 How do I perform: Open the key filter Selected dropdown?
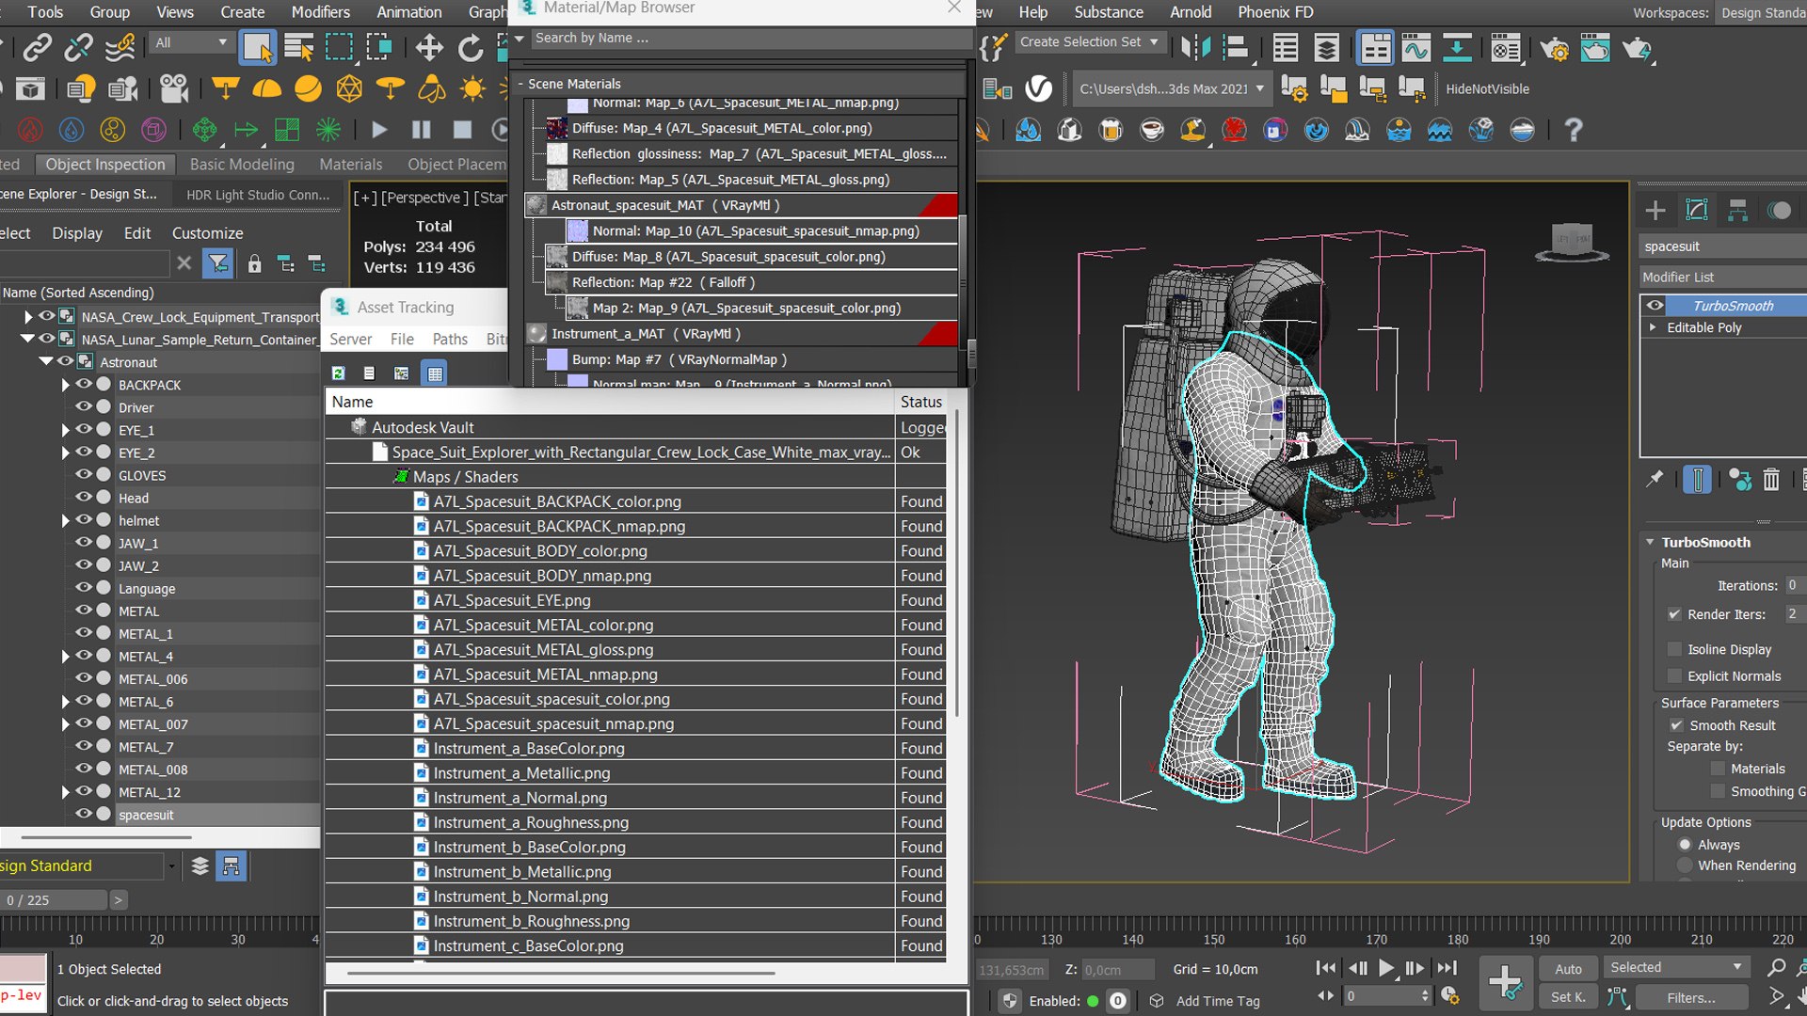(1676, 967)
